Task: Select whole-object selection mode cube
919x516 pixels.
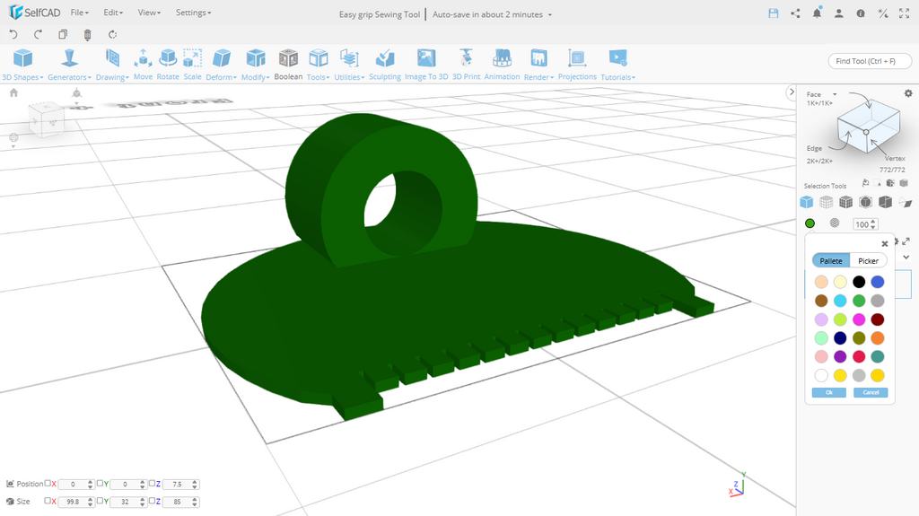Action: point(807,202)
